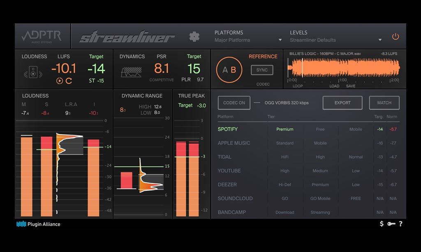Viewport: 421px width, 252px height.
Task: Click the HIGH 12.6 dynamic range value
Action: [158, 107]
